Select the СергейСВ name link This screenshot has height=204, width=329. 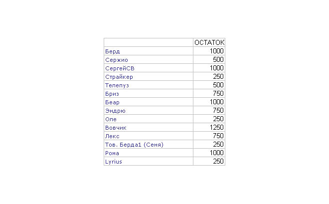pyautogui.click(x=120, y=68)
